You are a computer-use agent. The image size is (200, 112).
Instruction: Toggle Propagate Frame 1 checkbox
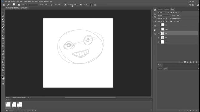click(x=171, y=18)
